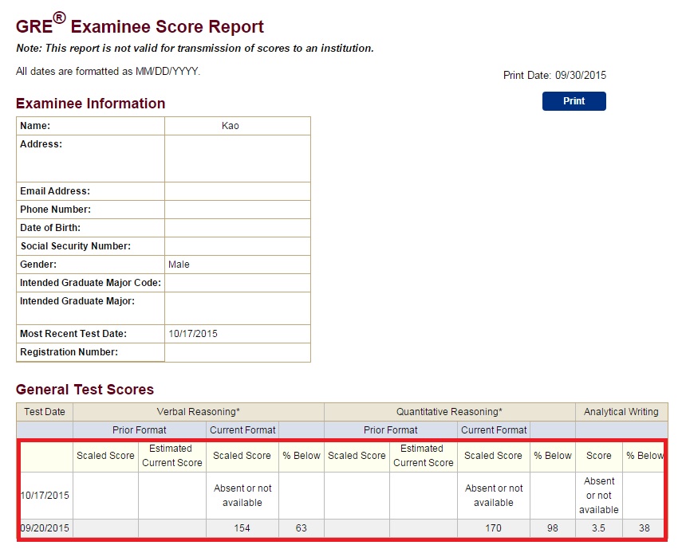Image resolution: width=682 pixels, height=549 pixels.
Task: Select the 'GRE Examinee Score Report' heading
Action: click(x=140, y=25)
